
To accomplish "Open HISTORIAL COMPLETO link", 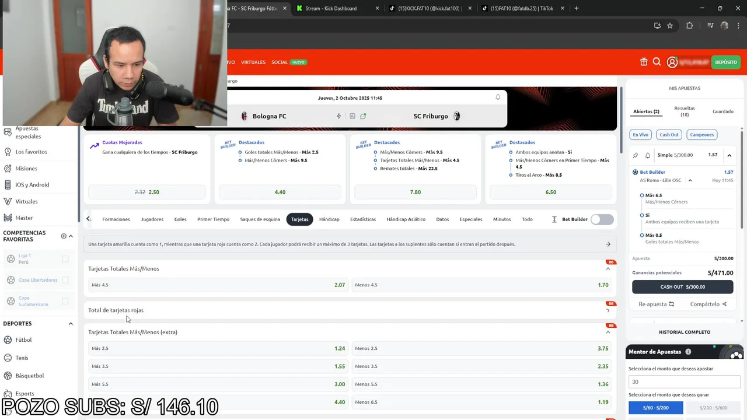I will [x=685, y=332].
